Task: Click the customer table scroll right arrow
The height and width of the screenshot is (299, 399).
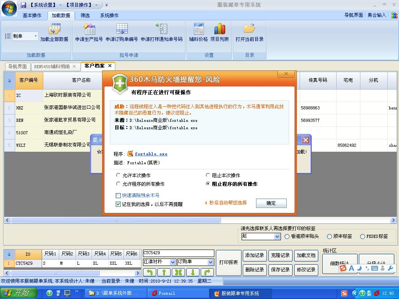Action: 394,220
